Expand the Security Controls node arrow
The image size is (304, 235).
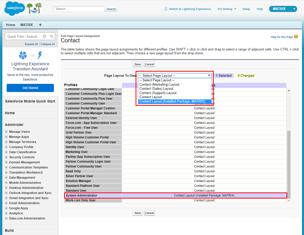pos(6,157)
